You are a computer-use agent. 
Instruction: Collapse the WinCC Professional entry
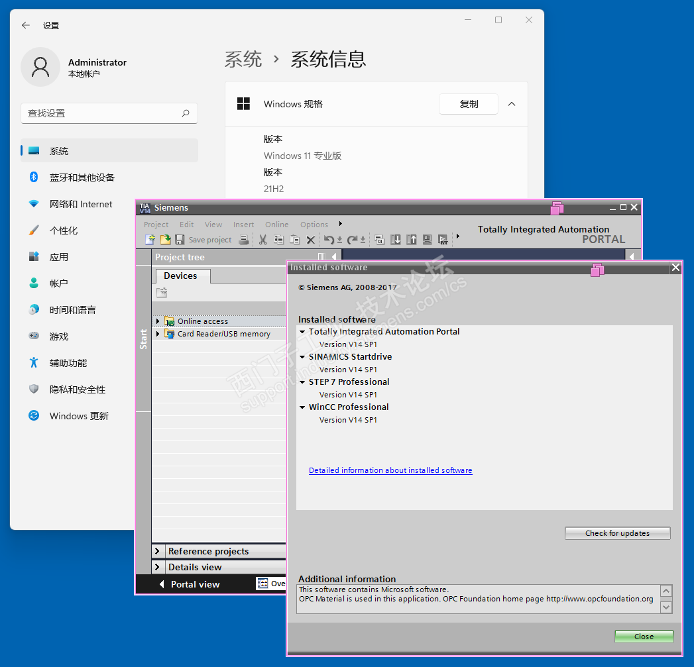[x=302, y=407]
